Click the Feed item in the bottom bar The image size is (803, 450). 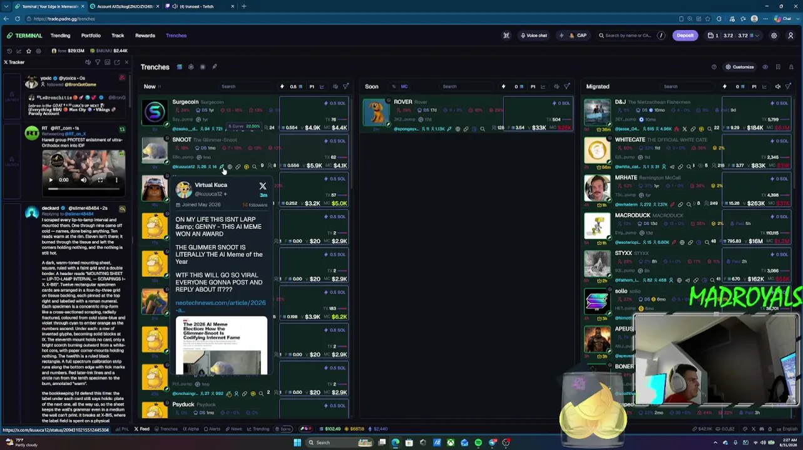click(143, 429)
